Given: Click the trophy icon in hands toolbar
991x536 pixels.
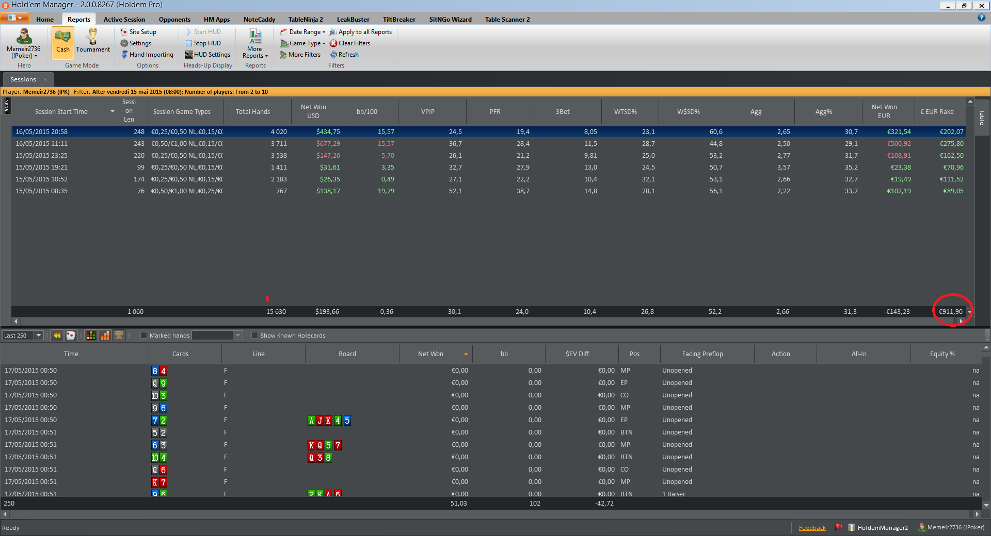Looking at the screenshot, I should 119,336.
